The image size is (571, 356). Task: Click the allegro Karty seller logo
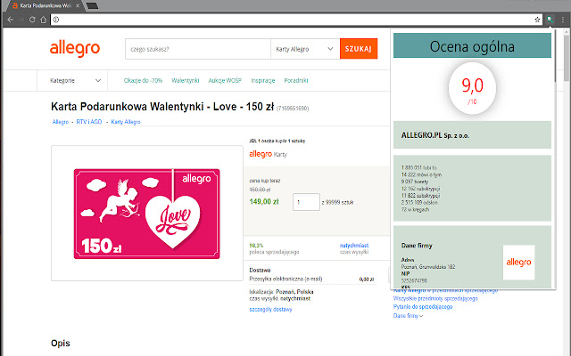(x=268, y=154)
